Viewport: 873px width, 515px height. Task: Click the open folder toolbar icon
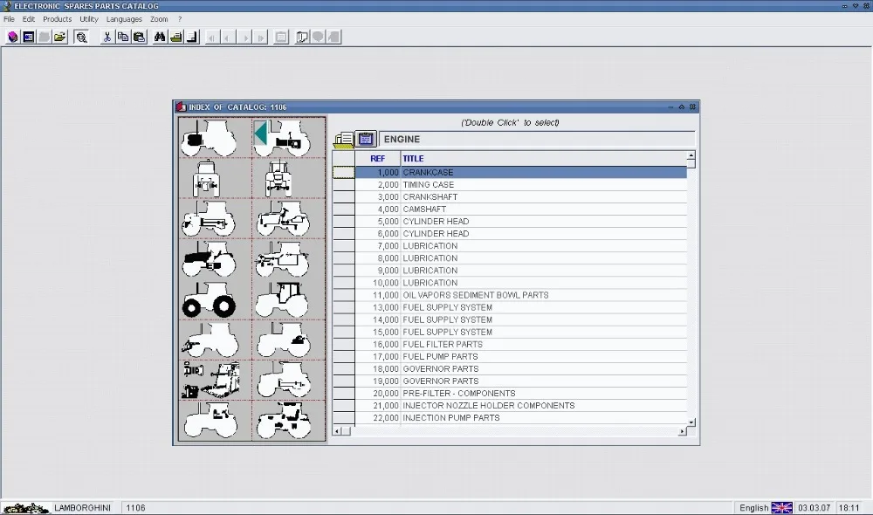click(x=59, y=38)
